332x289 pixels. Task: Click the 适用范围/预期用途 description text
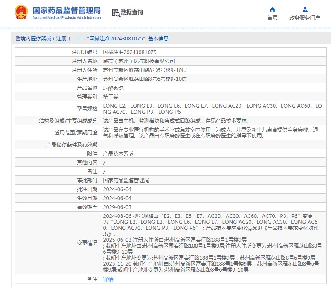pos(210,132)
